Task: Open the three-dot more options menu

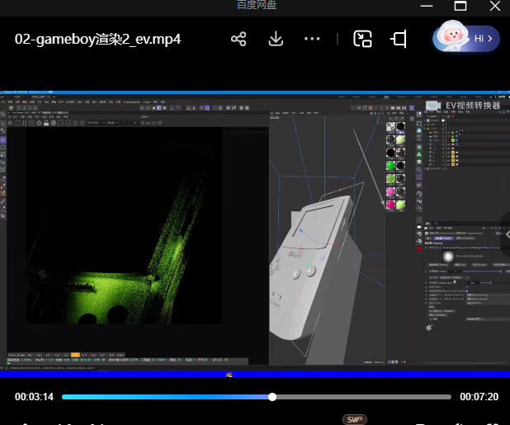Action: click(x=312, y=39)
